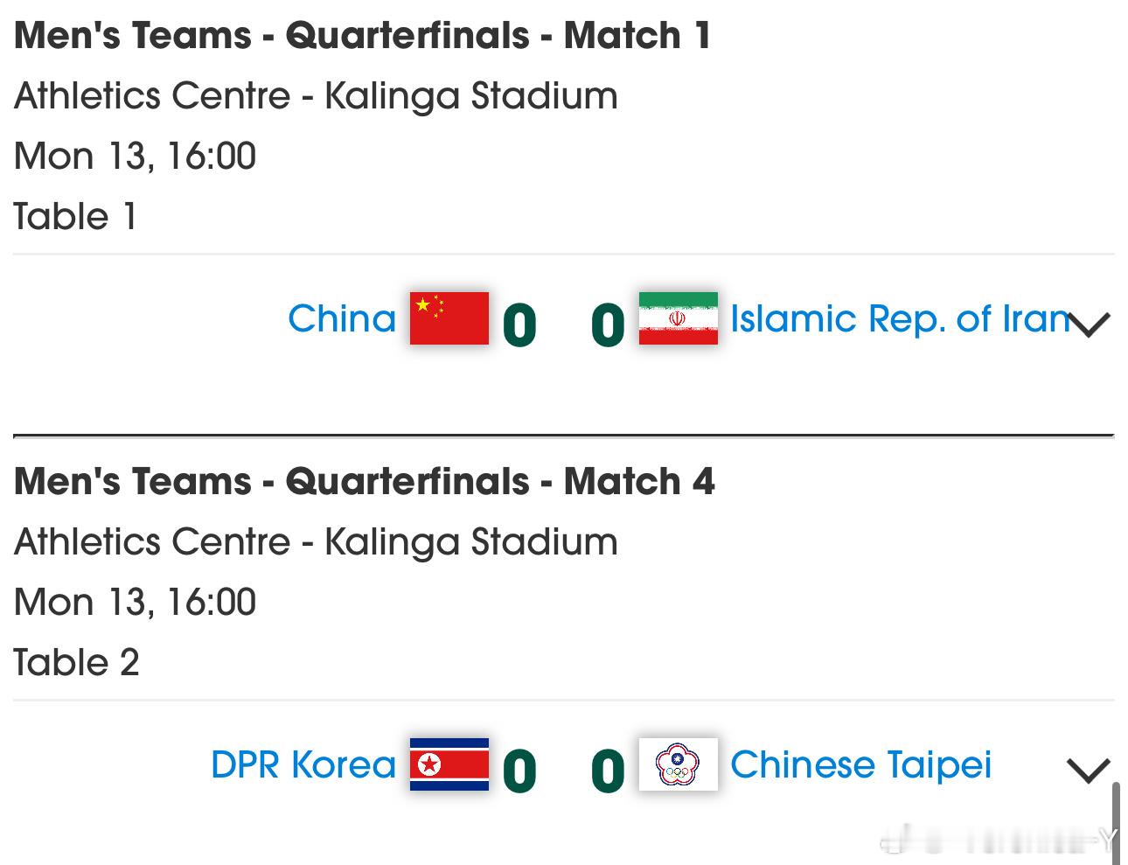
Task: Expand the China vs Iran match details
Action: [x=1089, y=324]
